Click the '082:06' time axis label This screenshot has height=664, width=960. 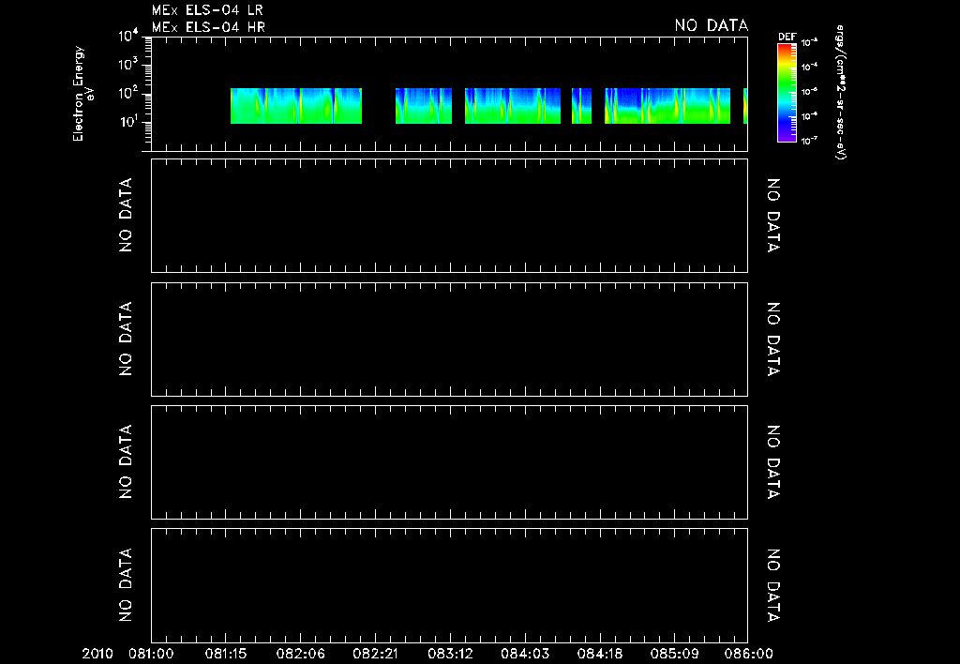301,655
